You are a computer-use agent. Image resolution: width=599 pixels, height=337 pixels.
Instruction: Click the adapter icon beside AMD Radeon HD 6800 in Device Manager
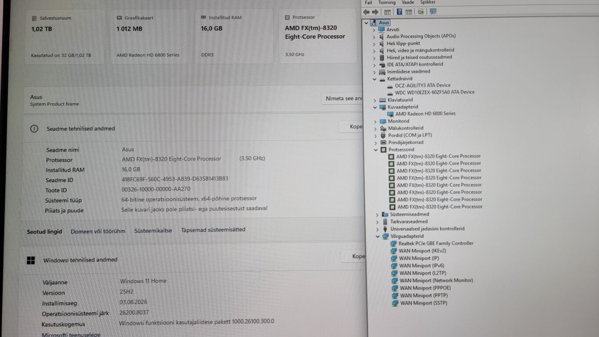tap(390, 114)
